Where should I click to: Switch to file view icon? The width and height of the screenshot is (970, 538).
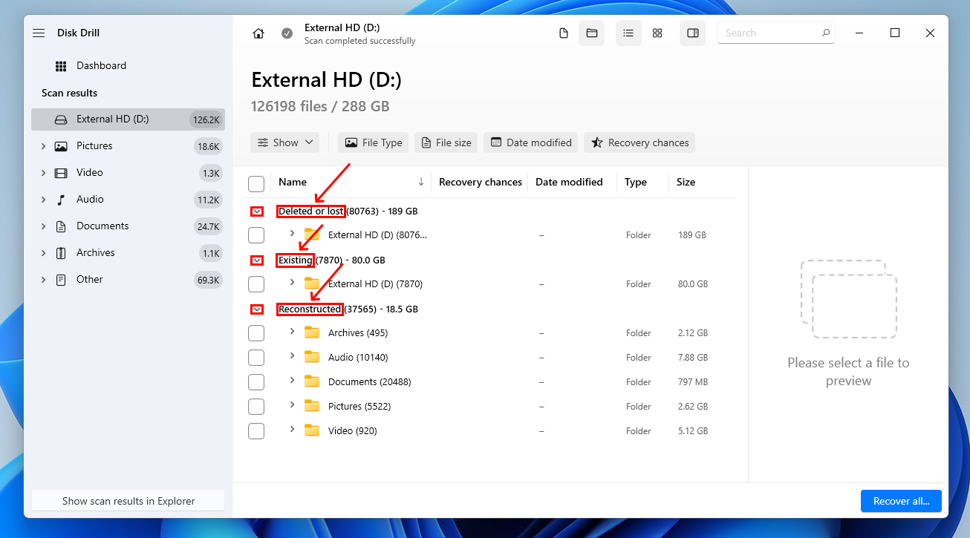564,33
